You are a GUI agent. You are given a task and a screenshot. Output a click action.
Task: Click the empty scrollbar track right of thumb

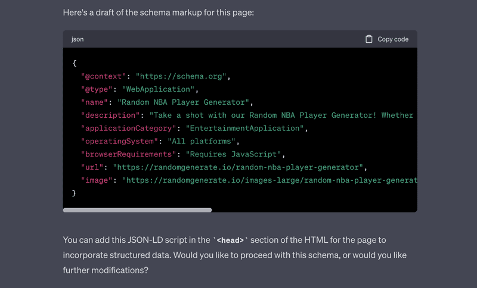(314, 210)
